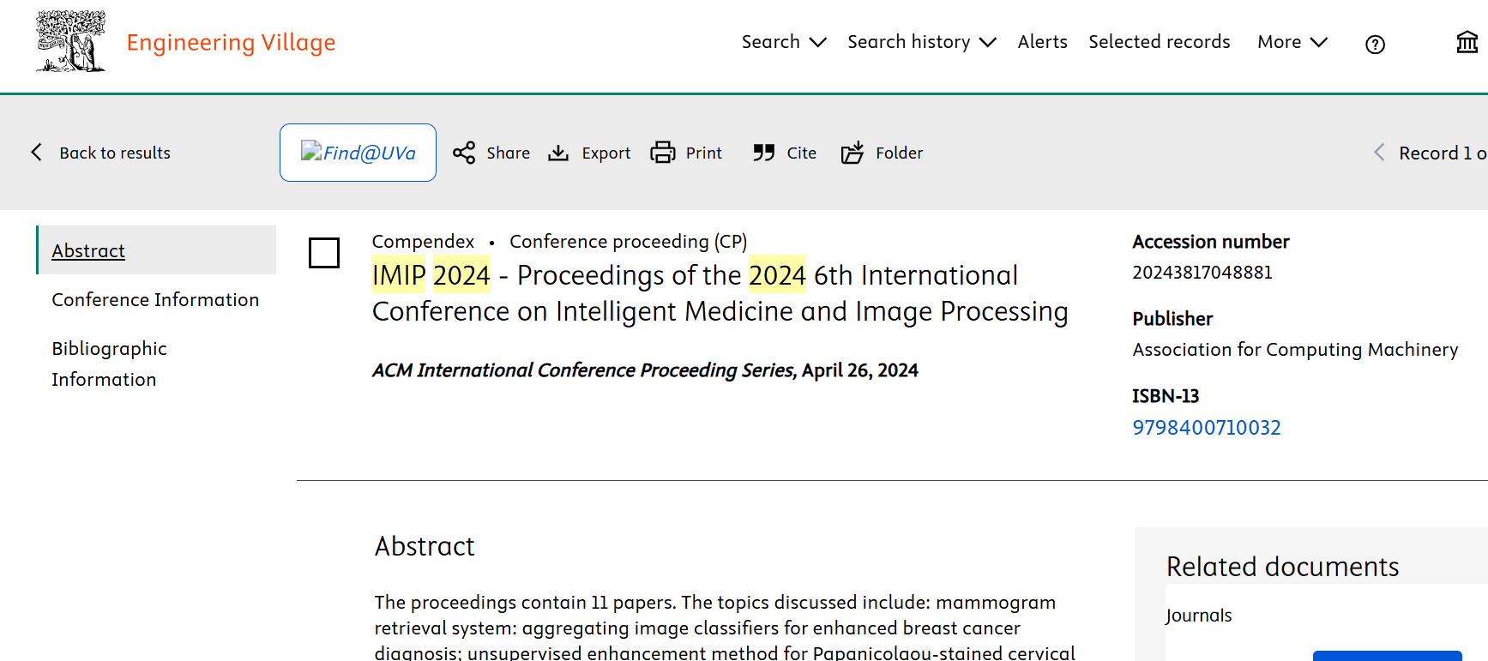Click the Export label
1488x661 pixels.
pos(606,153)
